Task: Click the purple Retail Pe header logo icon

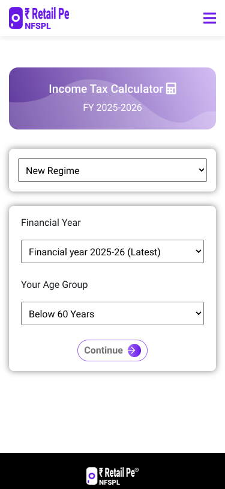Action: point(16,18)
